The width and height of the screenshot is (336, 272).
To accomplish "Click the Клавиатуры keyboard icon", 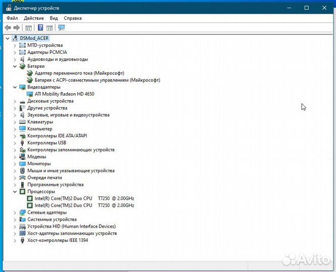I will coord(22,122).
